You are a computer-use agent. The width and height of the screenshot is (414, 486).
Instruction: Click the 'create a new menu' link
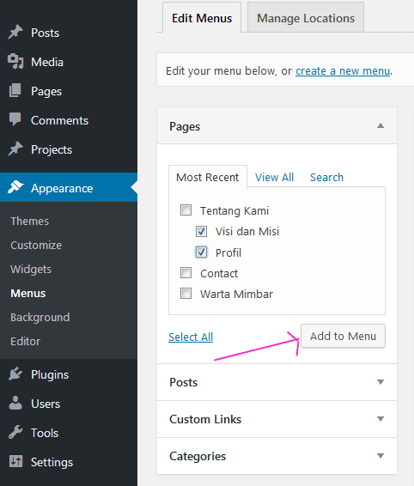pyautogui.click(x=343, y=71)
